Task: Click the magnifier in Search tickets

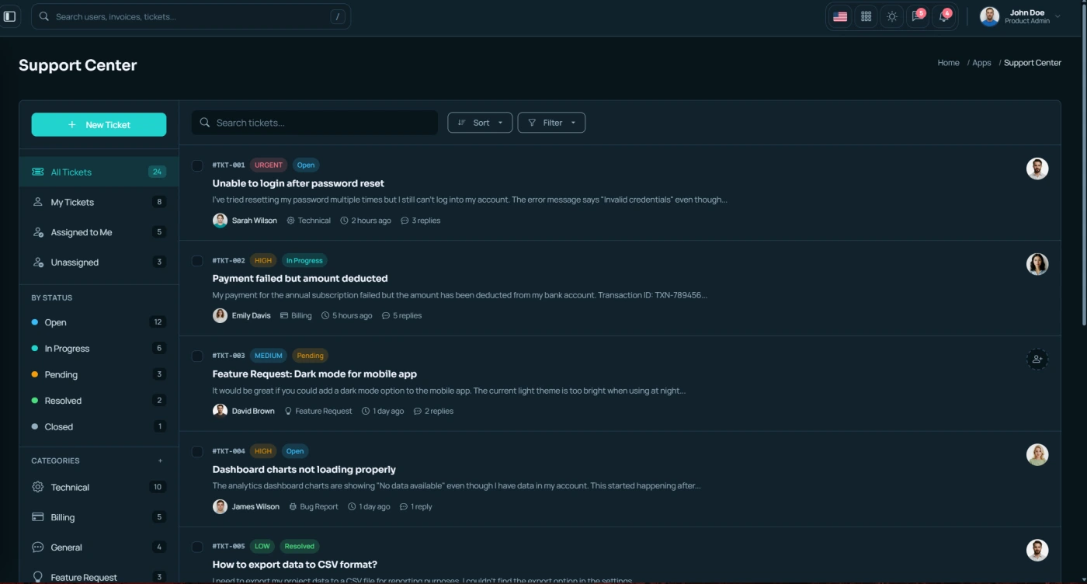Action: coord(205,123)
